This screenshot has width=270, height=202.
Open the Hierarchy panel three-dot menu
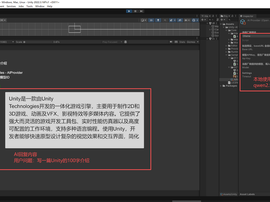[x=216, y=16]
